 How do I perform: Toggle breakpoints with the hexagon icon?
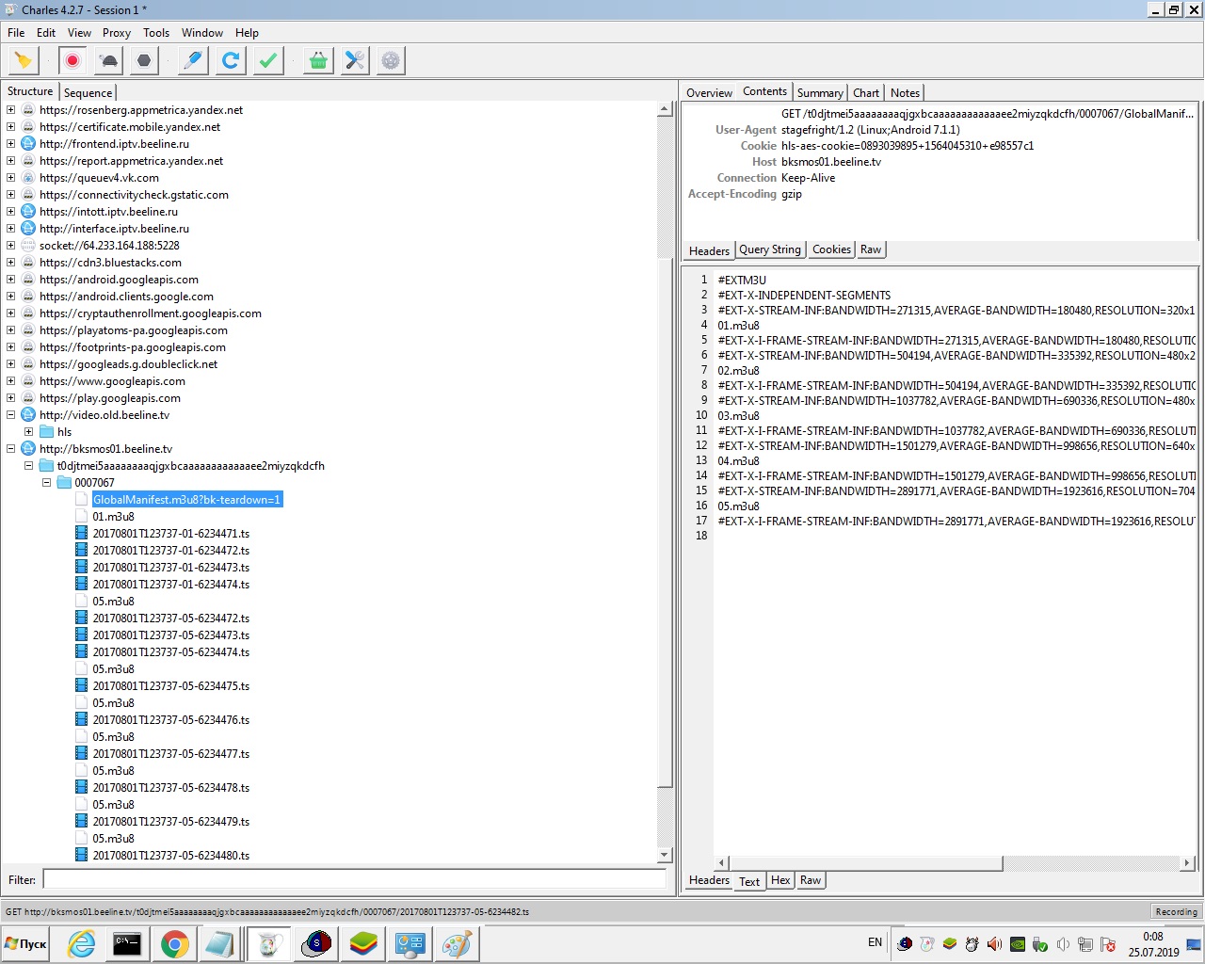tap(144, 61)
